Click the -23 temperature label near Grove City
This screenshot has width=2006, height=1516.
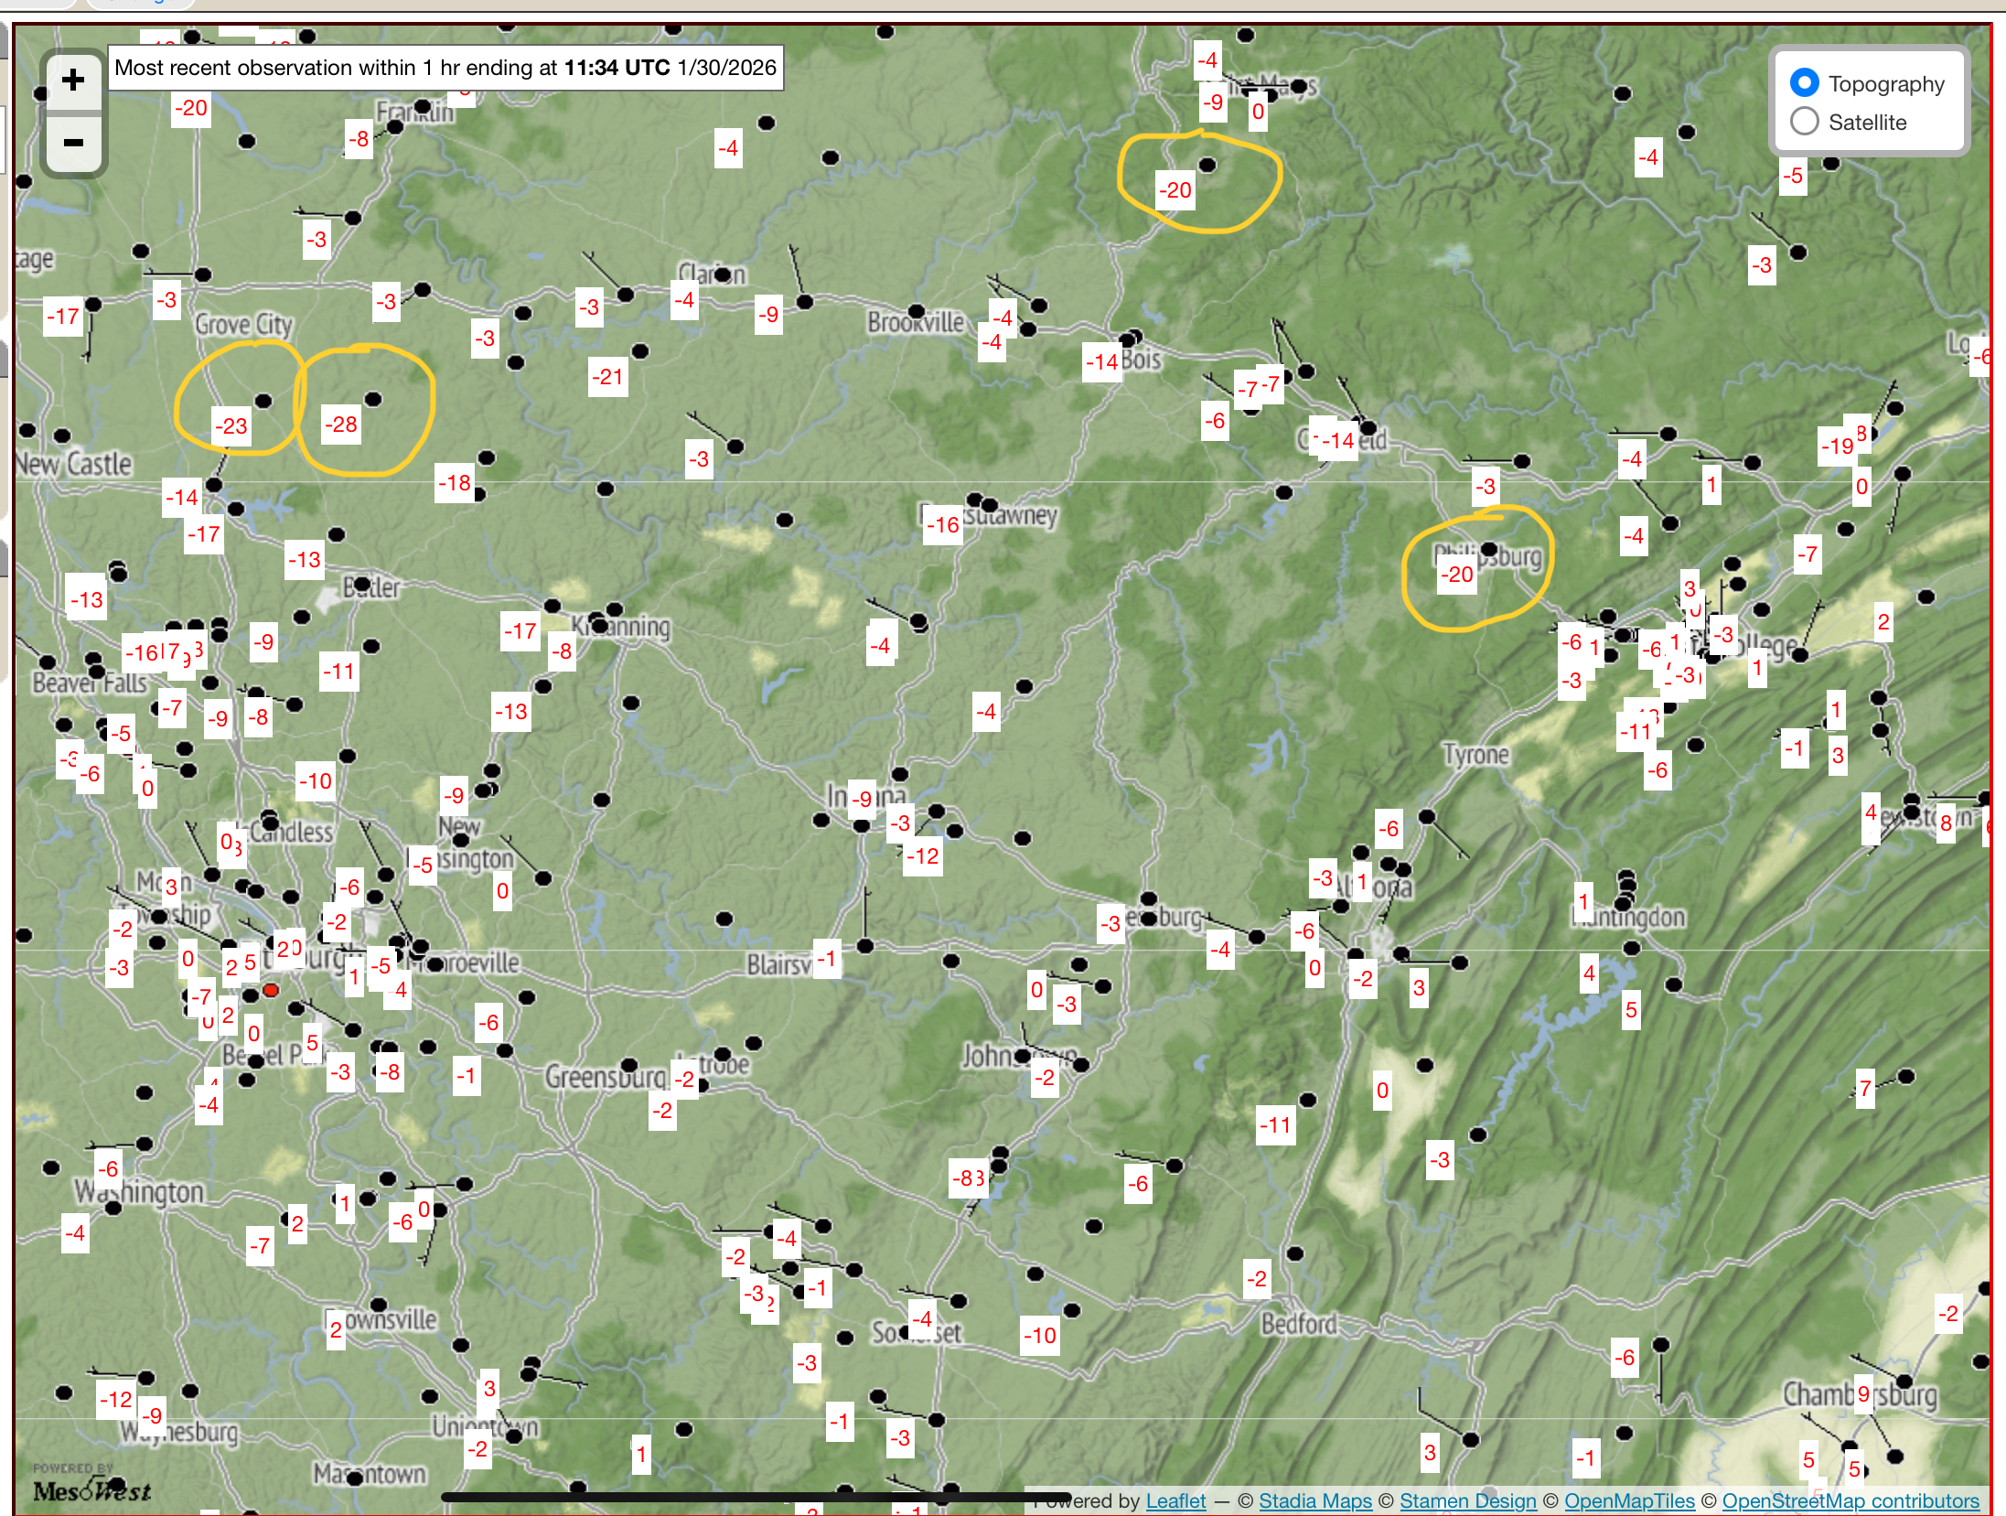(231, 426)
